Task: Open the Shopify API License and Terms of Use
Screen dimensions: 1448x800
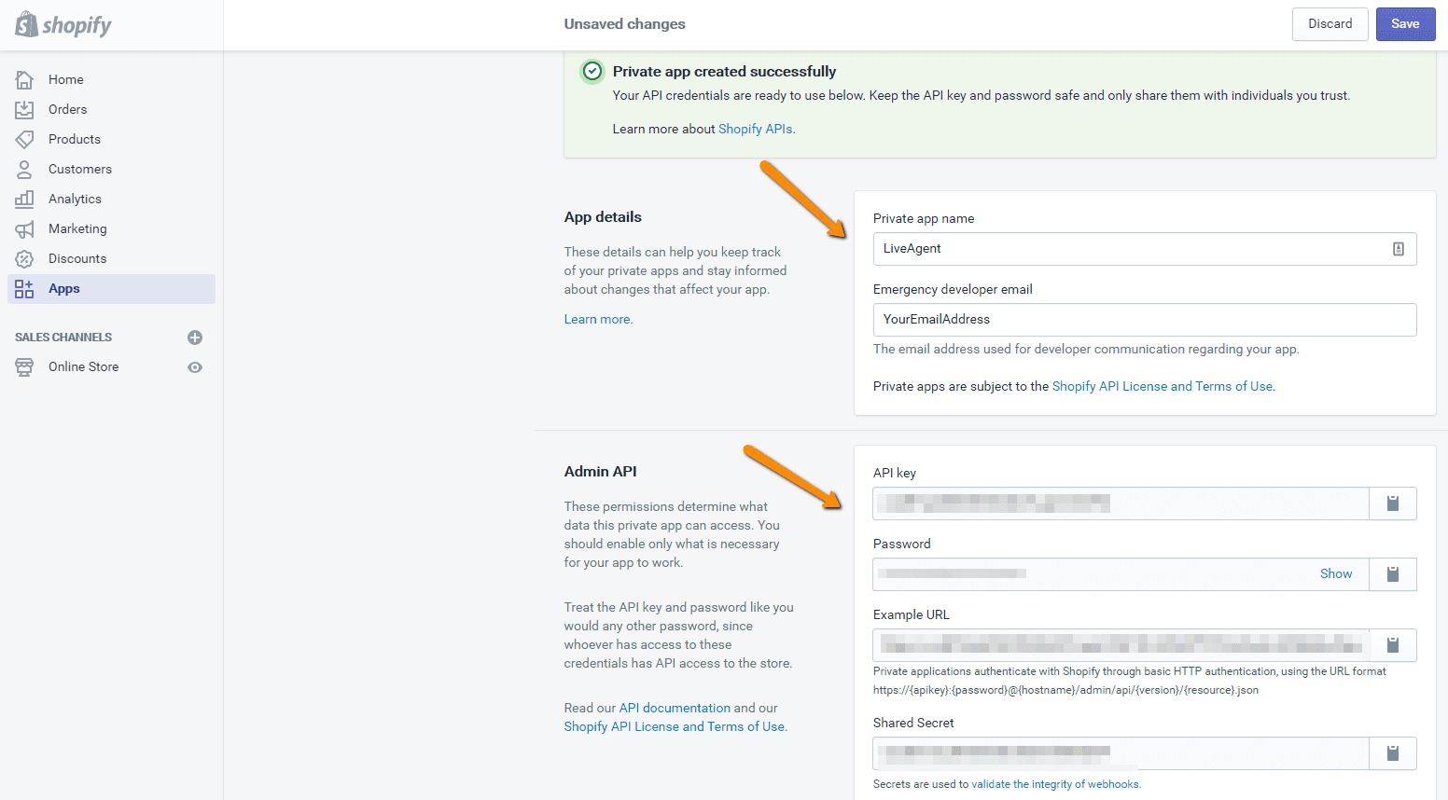Action: [x=1162, y=385]
